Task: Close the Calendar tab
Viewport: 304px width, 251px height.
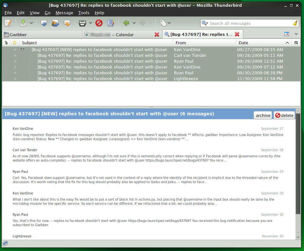Action: click(x=157, y=35)
